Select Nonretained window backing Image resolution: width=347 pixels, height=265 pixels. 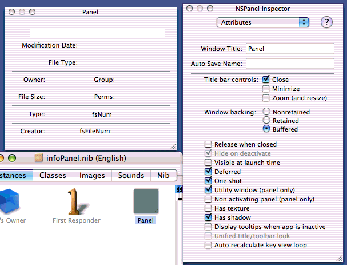[266, 112]
